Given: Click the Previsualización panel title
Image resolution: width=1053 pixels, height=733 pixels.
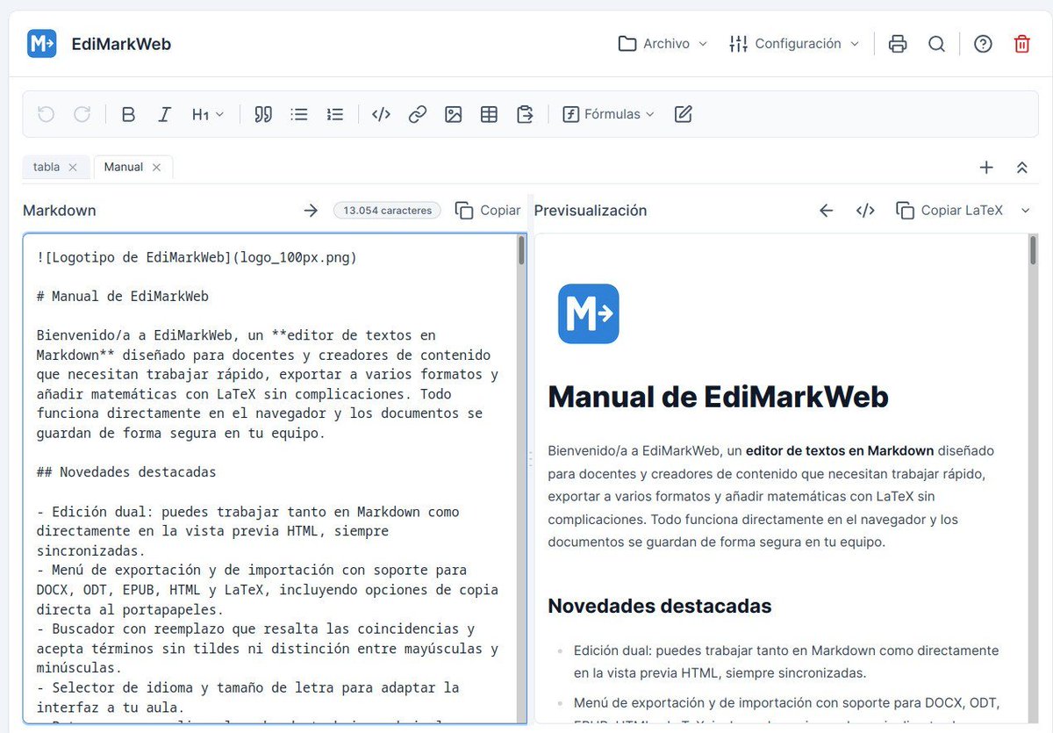Looking at the screenshot, I should pyautogui.click(x=591, y=211).
